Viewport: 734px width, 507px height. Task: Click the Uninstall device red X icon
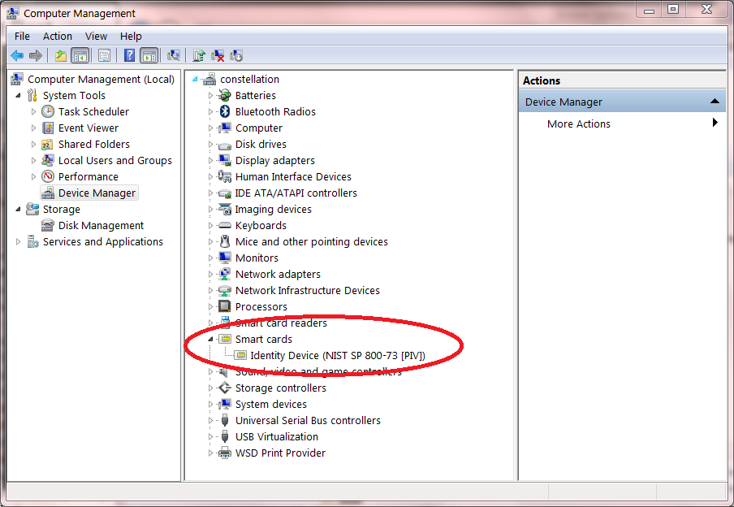tap(218, 55)
